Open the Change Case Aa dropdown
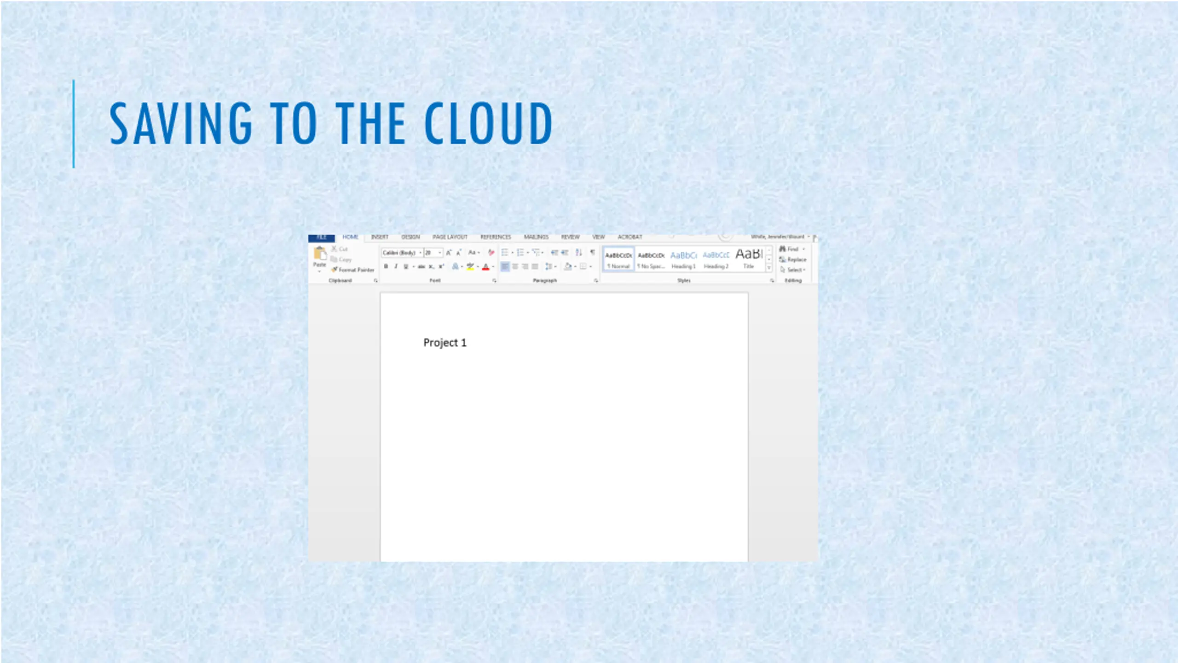The height and width of the screenshot is (663, 1178). 474,252
